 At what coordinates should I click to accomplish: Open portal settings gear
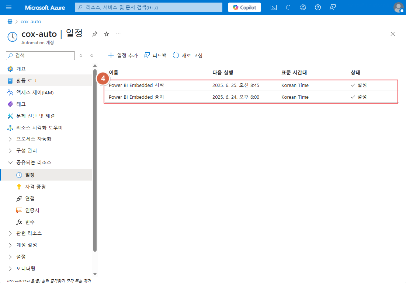click(303, 7)
